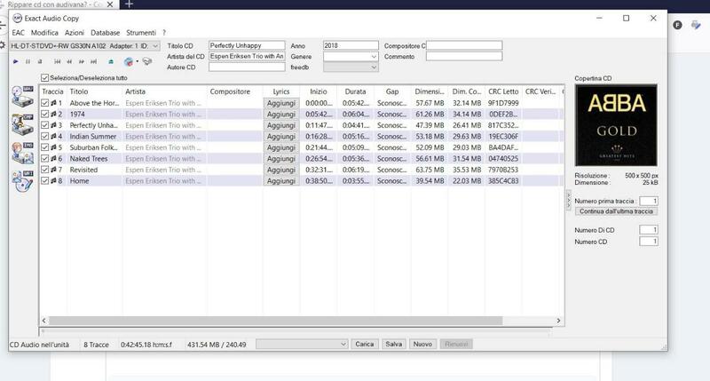Open the Azioni menu
710x381 pixels.
tap(75, 32)
